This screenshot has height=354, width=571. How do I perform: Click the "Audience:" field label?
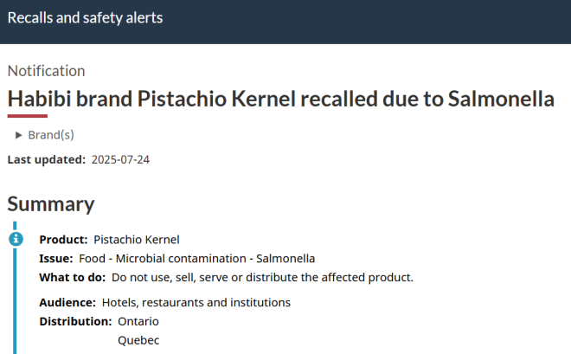[x=67, y=302]
